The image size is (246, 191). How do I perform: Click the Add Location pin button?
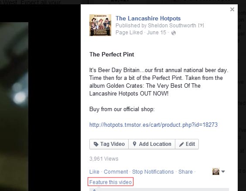[x=152, y=144]
